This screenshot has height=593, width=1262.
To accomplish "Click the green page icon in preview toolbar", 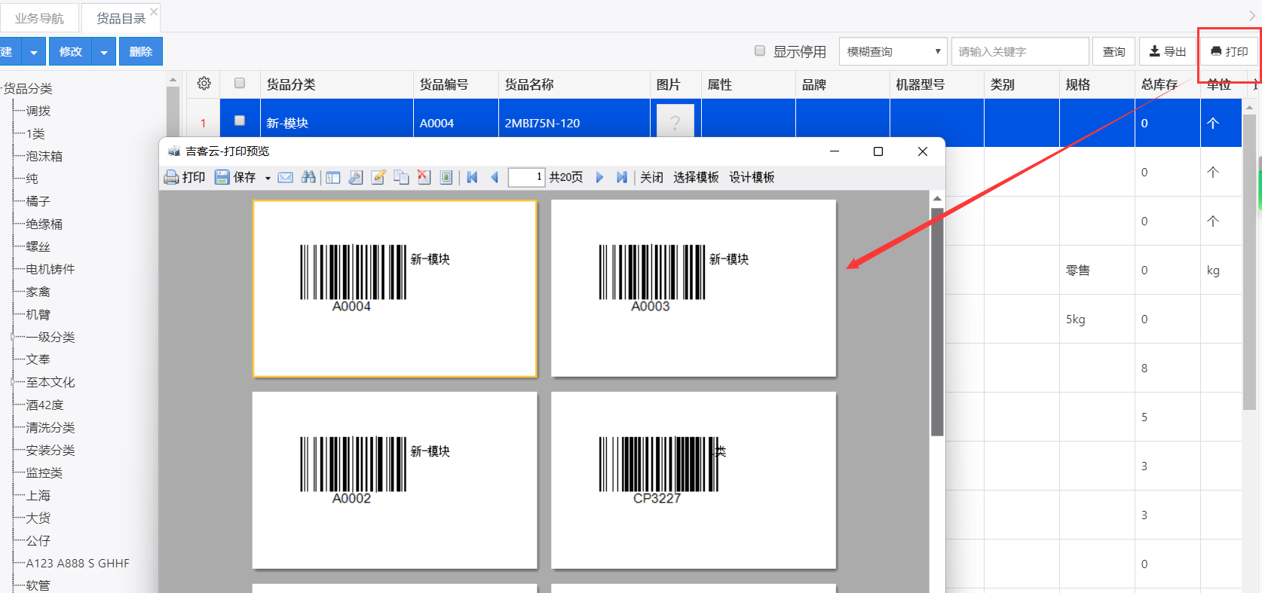I will coord(446,178).
